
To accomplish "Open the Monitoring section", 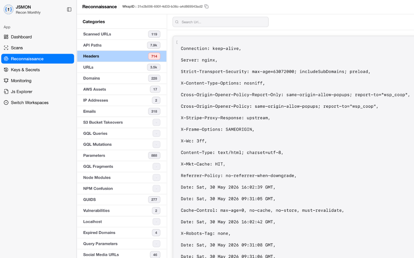I will point(38,81).
